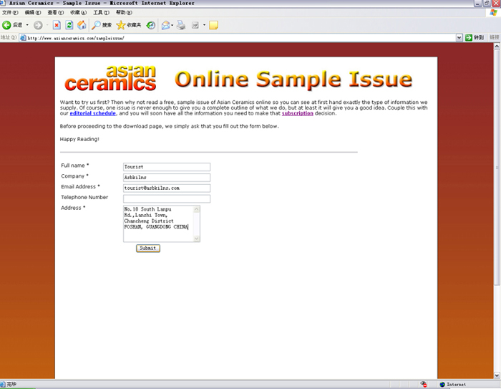Click the 'Happy Reading!' text
This screenshot has height=389, width=501.
click(x=79, y=139)
